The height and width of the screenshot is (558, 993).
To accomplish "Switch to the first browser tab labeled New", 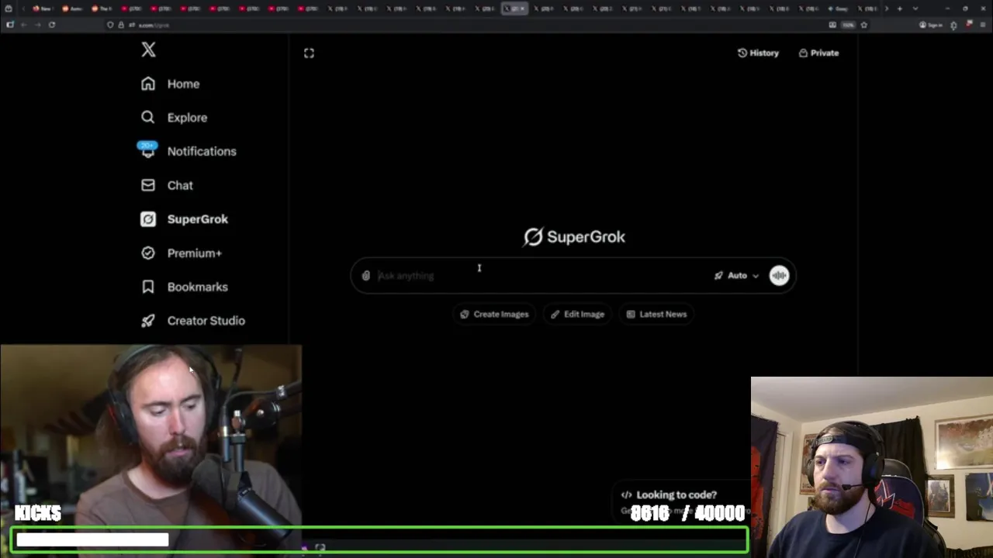I will 42,9.
